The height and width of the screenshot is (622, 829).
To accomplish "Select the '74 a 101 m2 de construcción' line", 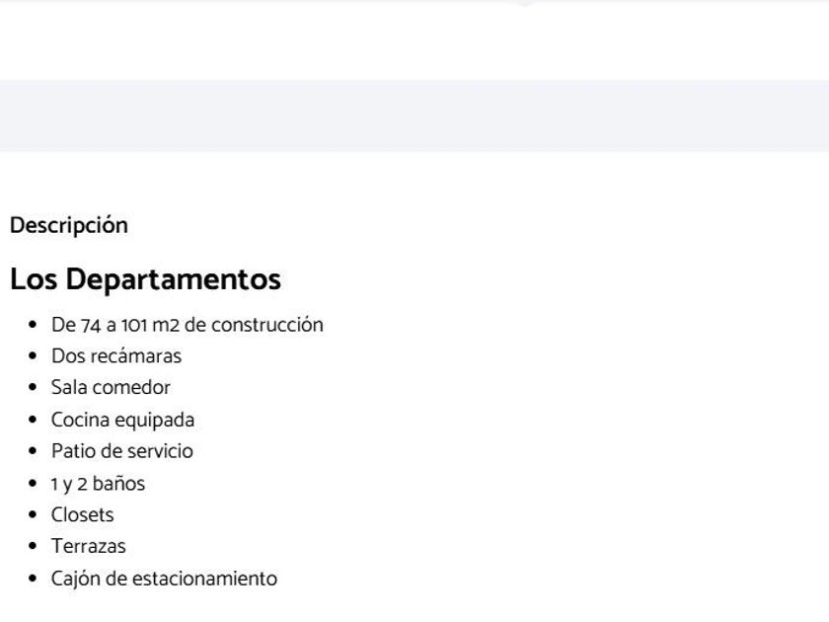I will tap(187, 325).
